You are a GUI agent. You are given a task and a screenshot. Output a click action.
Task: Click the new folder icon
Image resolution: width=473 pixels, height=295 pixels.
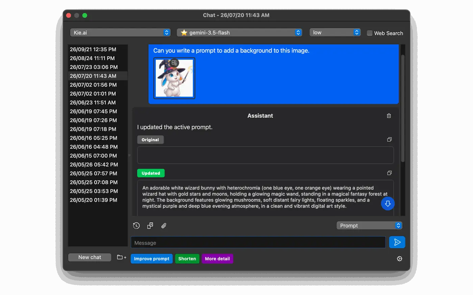click(121, 257)
